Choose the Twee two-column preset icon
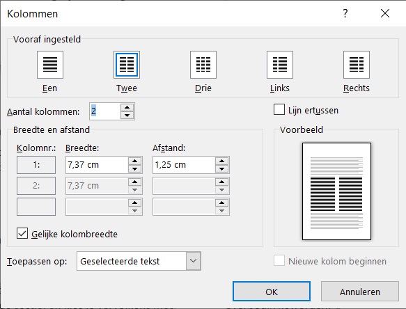This screenshot has height=309, width=406. 127,65
